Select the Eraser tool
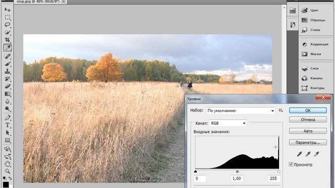The width and height of the screenshot is (335, 188). 7,86
